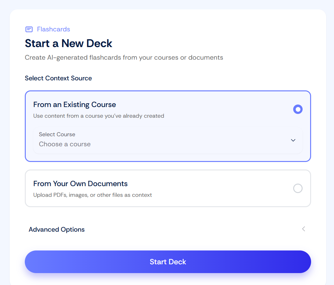Click the Advanced Options chevron arrow

pyautogui.click(x=304, y=229)
